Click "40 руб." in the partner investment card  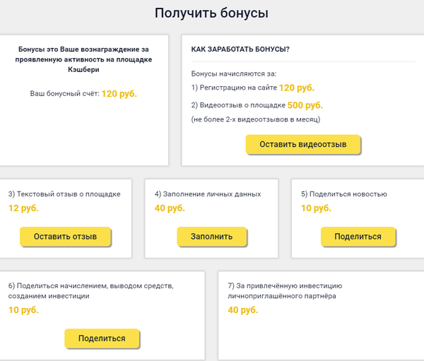(243, 310)
